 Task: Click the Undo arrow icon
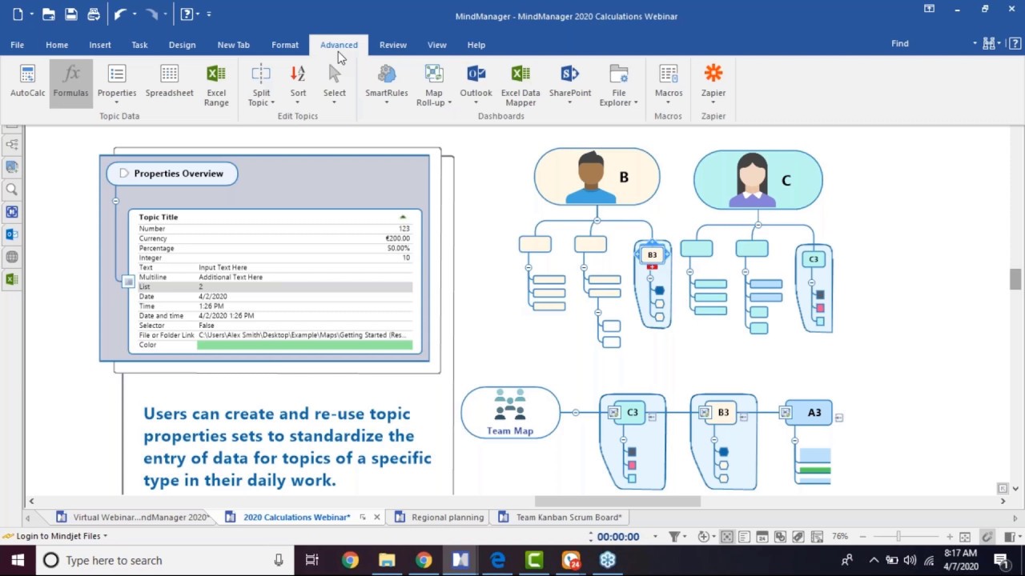(120, 14)
